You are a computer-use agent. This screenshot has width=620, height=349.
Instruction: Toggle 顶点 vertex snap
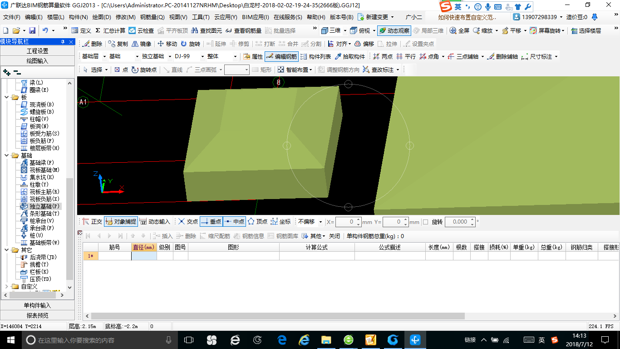tap(257, 221)
